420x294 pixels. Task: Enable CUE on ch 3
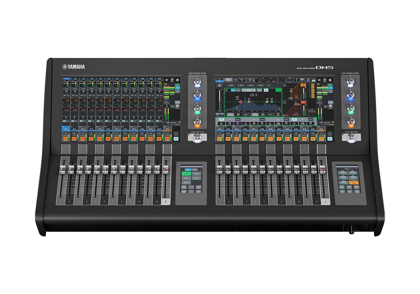(x=83, y=134)
